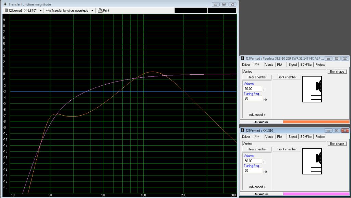This screenshot has height=198, width=351.
Task: Click the Tuning freq. field in XXLS10_ window
Action: coord(253,170)
